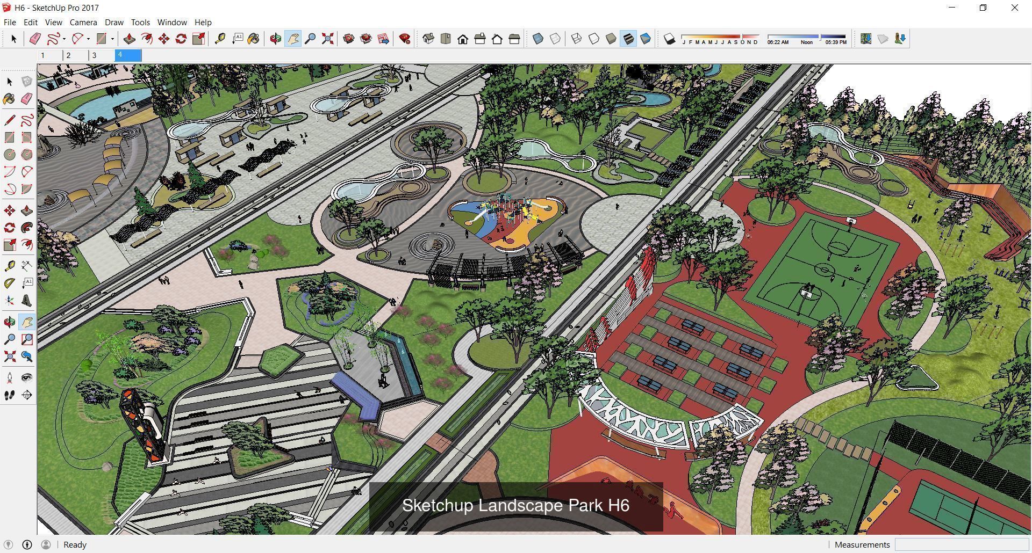Enable Shaded face style

tap(611, 39)
